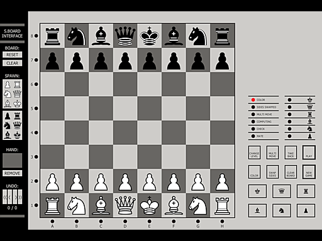Click the rook piece-select button
322x241 pixels.
[x=306, y=191]
